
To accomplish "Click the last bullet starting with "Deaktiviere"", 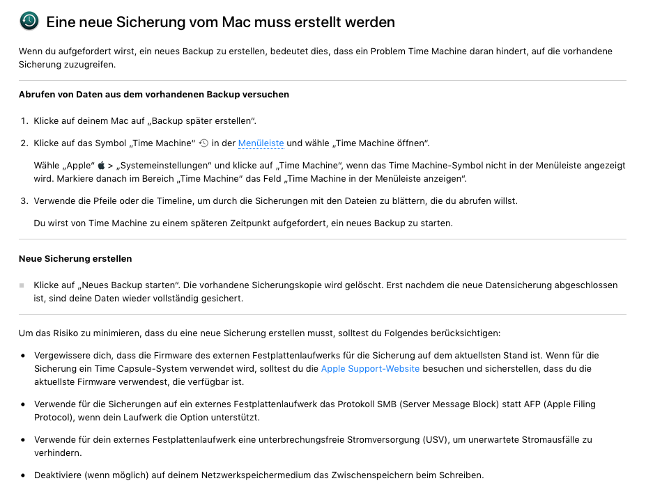I will pyautogui.click(x=259, y=475).
